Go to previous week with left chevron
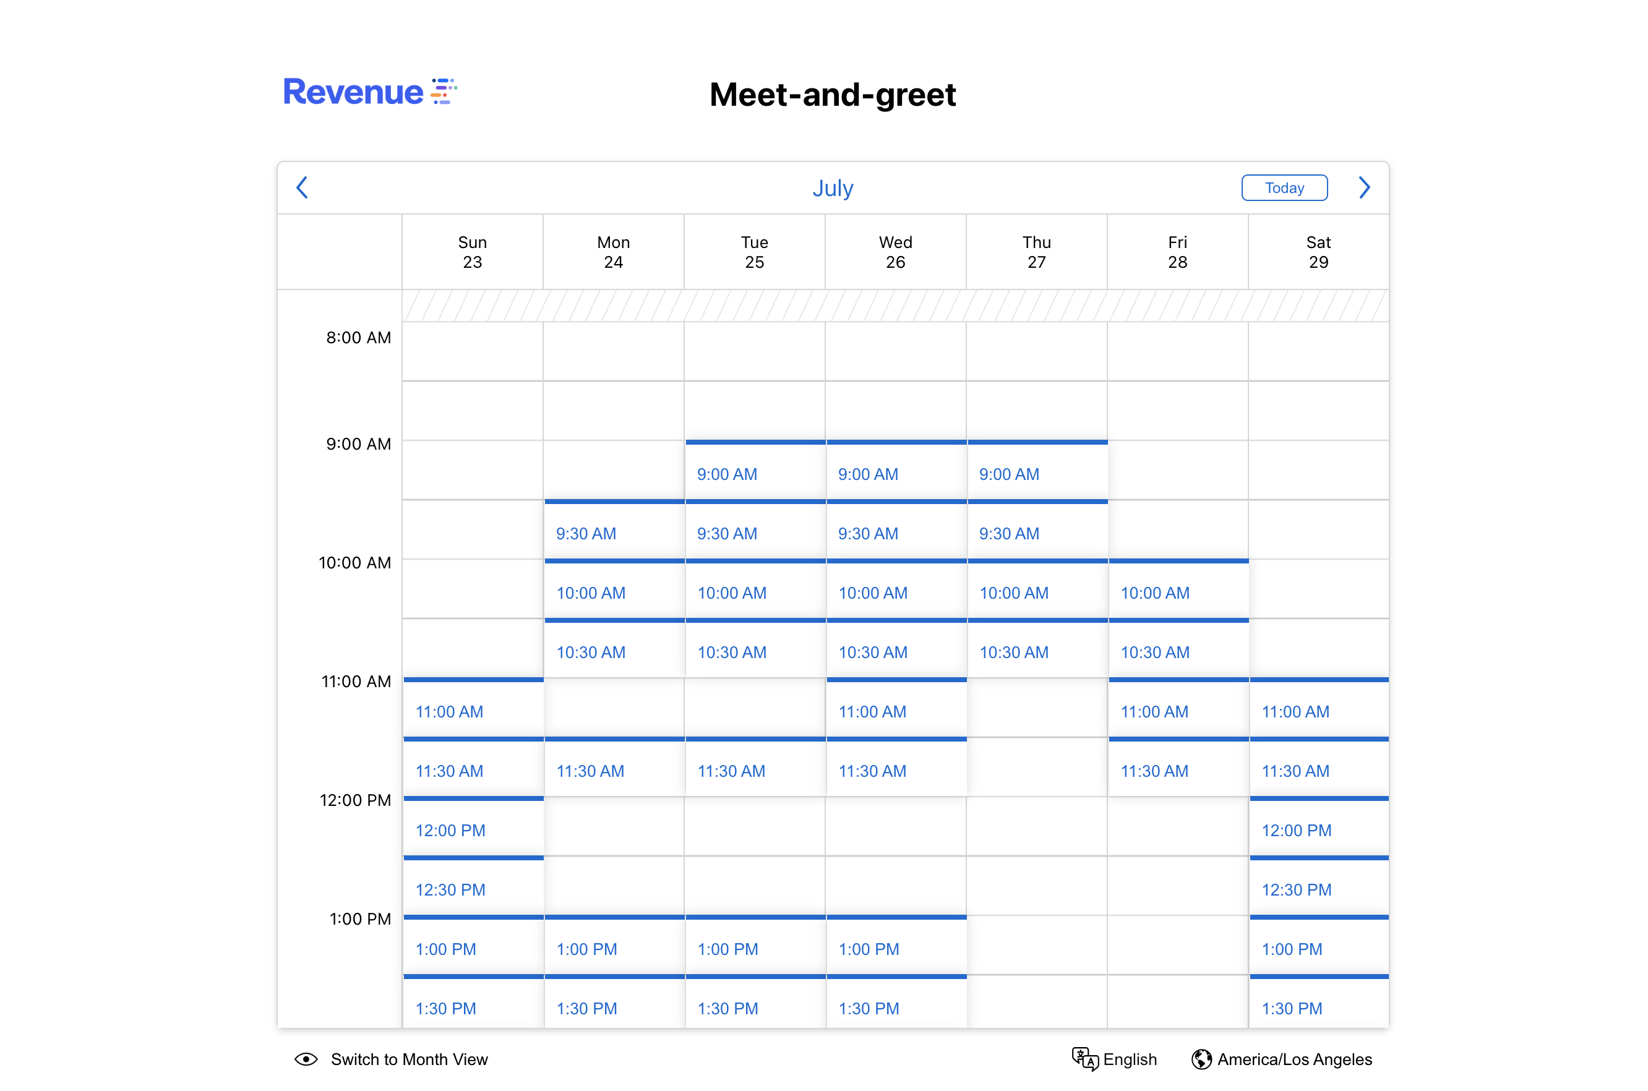The height and width of the screenshot is (1091, 1648). 302,187
